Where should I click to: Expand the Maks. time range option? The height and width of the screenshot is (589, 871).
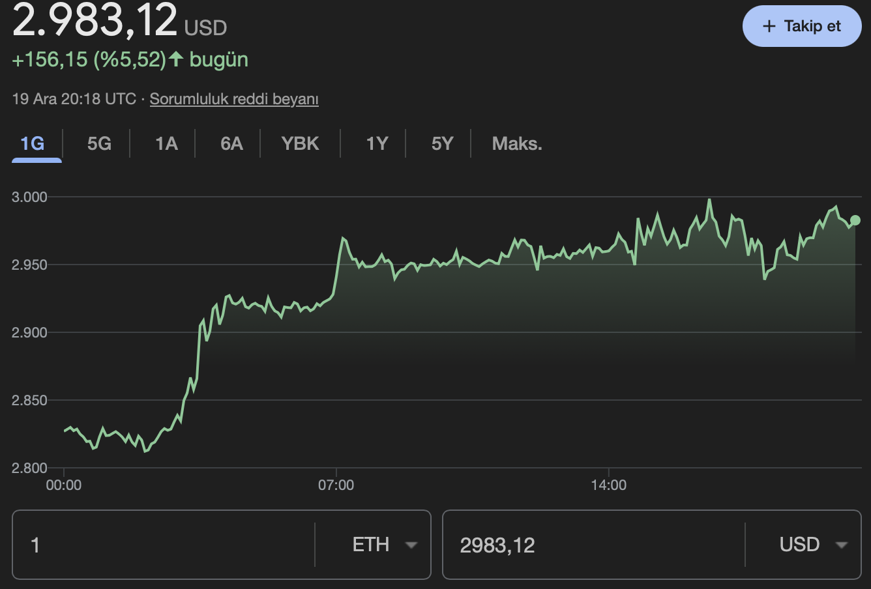(517, 143)
